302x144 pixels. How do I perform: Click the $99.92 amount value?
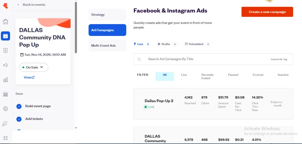tap(223, 140)
